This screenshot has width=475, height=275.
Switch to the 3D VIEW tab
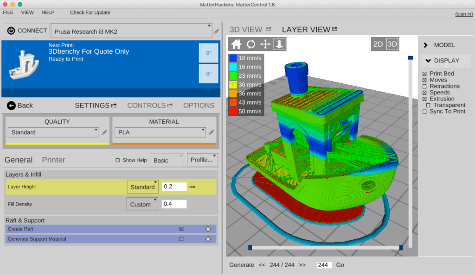tap(246, 30)
